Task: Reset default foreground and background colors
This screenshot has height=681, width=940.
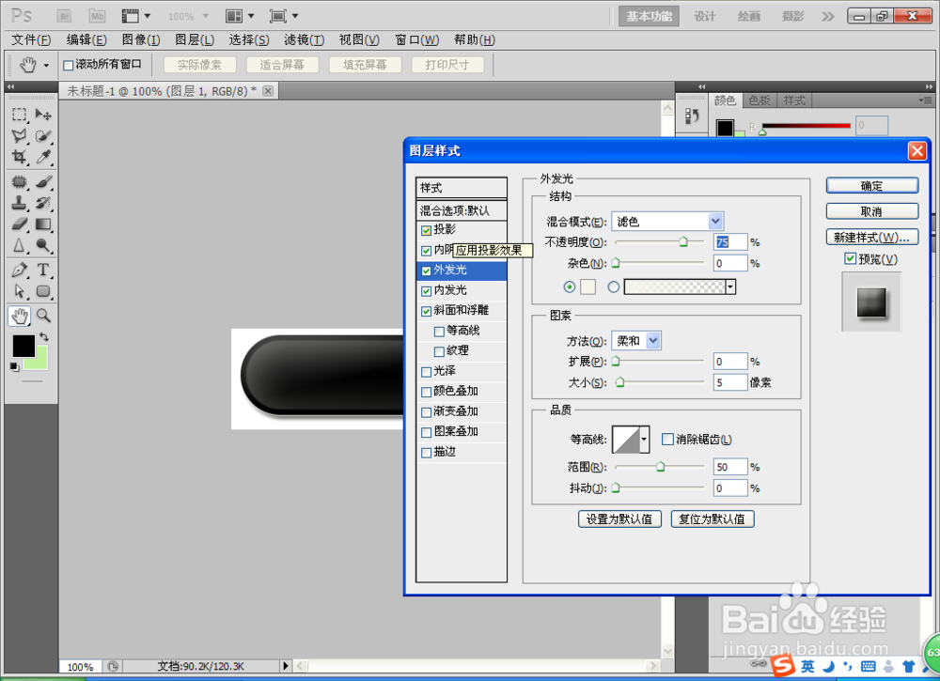Action: (14, 366)
